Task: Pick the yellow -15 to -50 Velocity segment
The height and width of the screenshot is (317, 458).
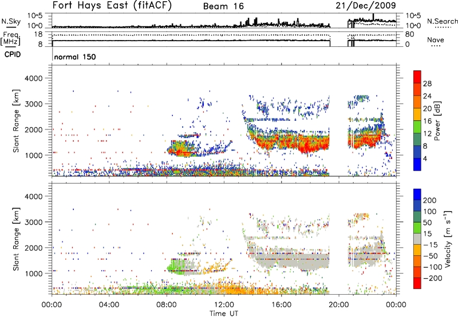Action: 417,250
